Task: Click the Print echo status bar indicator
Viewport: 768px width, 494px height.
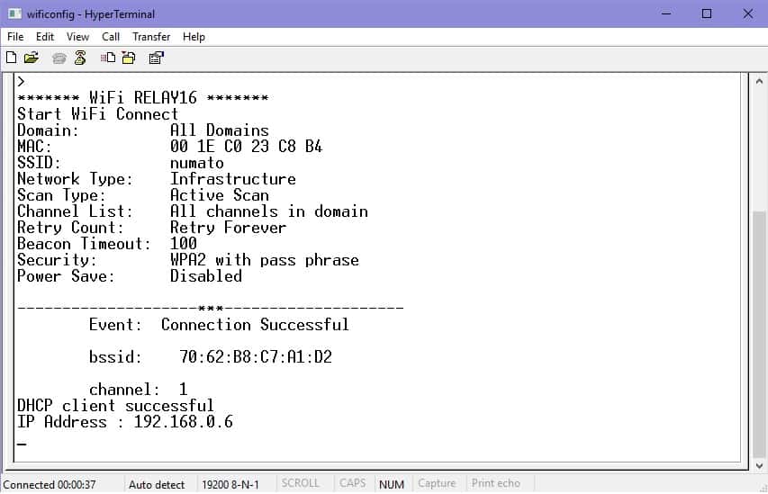Action: 496,484
